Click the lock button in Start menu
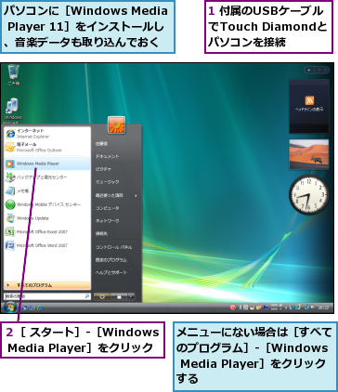The image size is (338, 392). coord(119,296)
